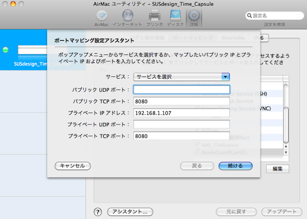
Task: Click the green status indicator of the device
Action: 6,50
